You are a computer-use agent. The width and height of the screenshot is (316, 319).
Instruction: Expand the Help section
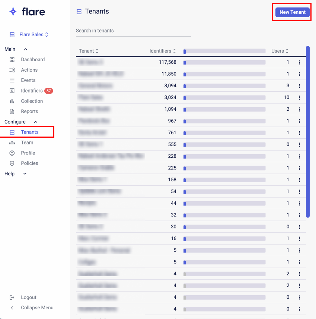pyautogui.click(x=25, y=174)
